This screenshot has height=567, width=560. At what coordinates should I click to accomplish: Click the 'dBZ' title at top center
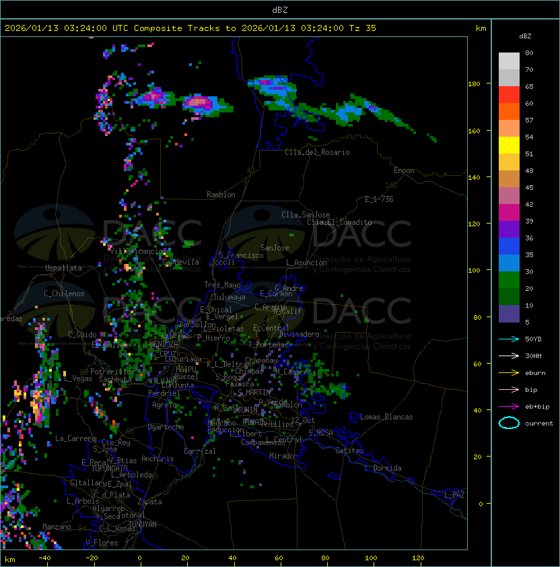pyautogui.click(x=280, y=9)
